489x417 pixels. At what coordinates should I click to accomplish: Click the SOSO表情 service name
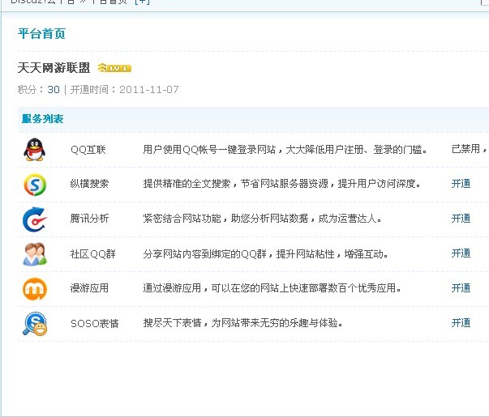click(x=95, y=324)
